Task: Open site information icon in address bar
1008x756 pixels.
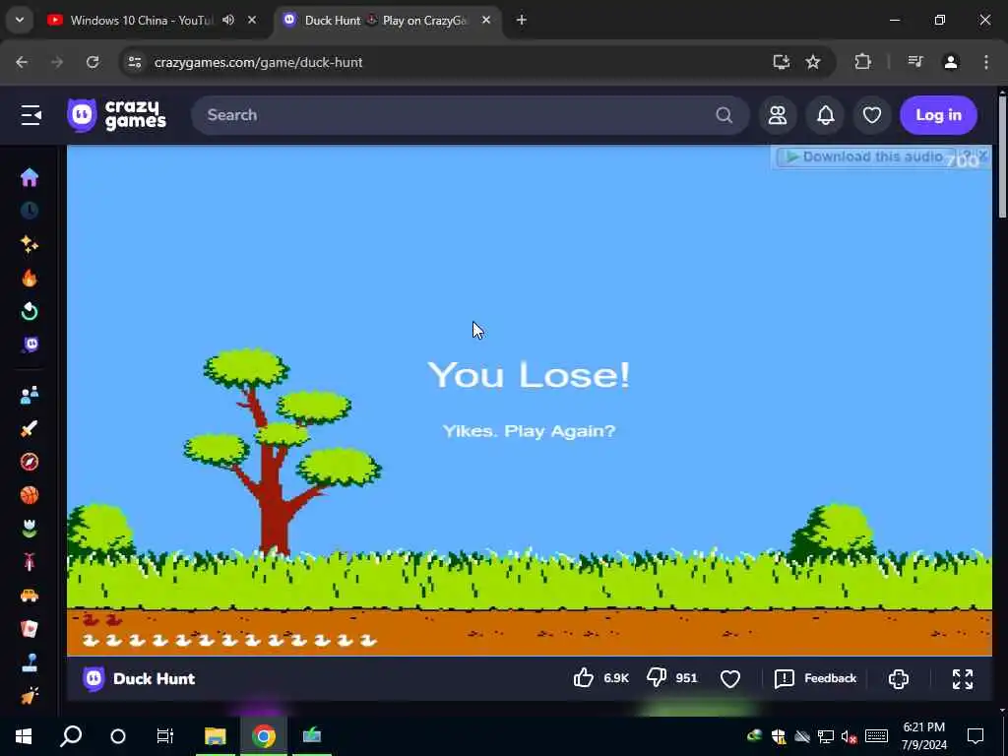Action: (134, 62)
